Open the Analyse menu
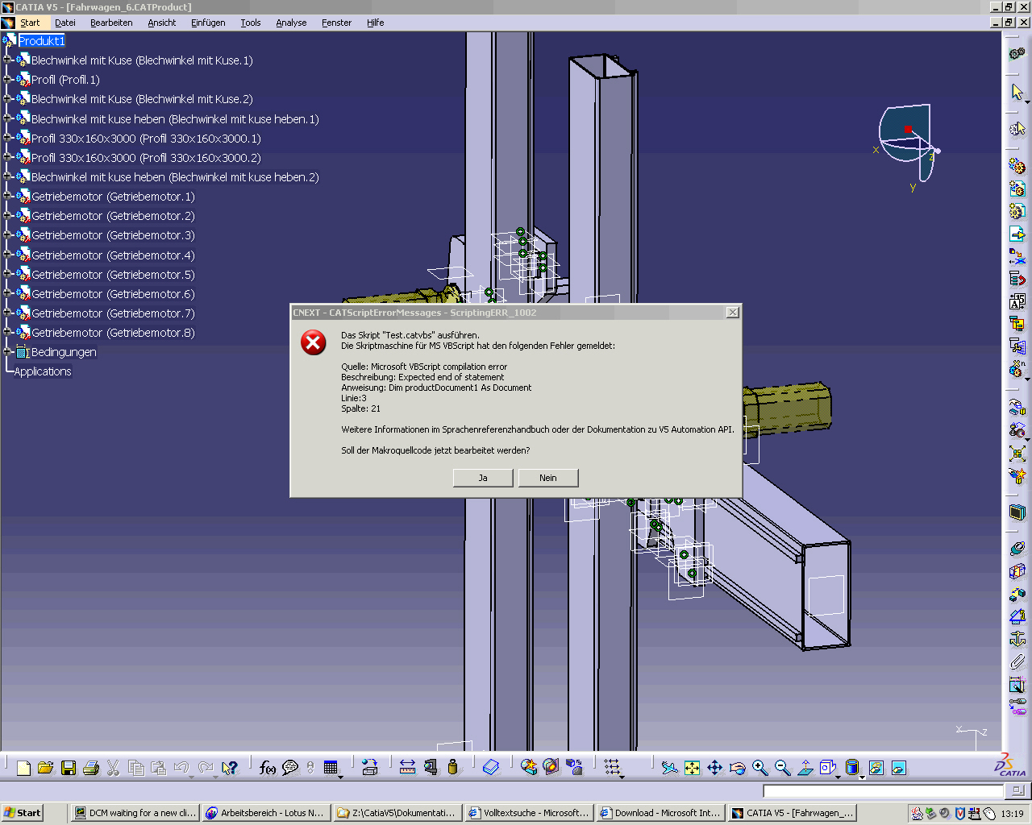Viewport: 1032px width, 825px height. tap(291, 23)
